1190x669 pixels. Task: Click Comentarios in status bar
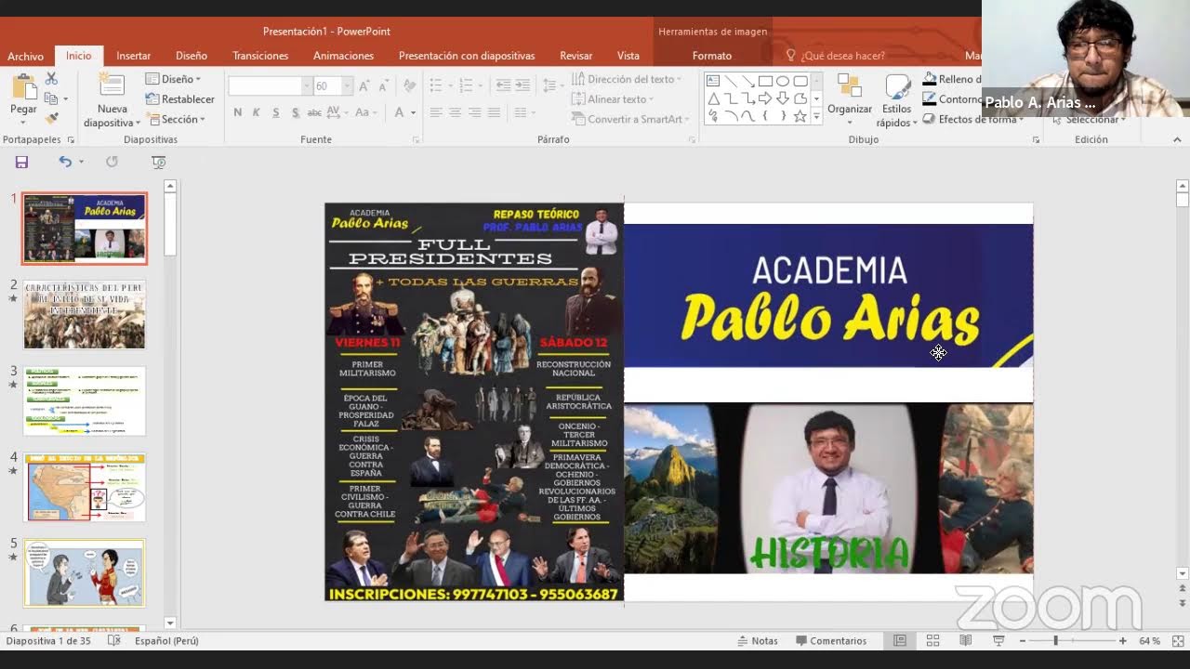(x=831, y=641)
